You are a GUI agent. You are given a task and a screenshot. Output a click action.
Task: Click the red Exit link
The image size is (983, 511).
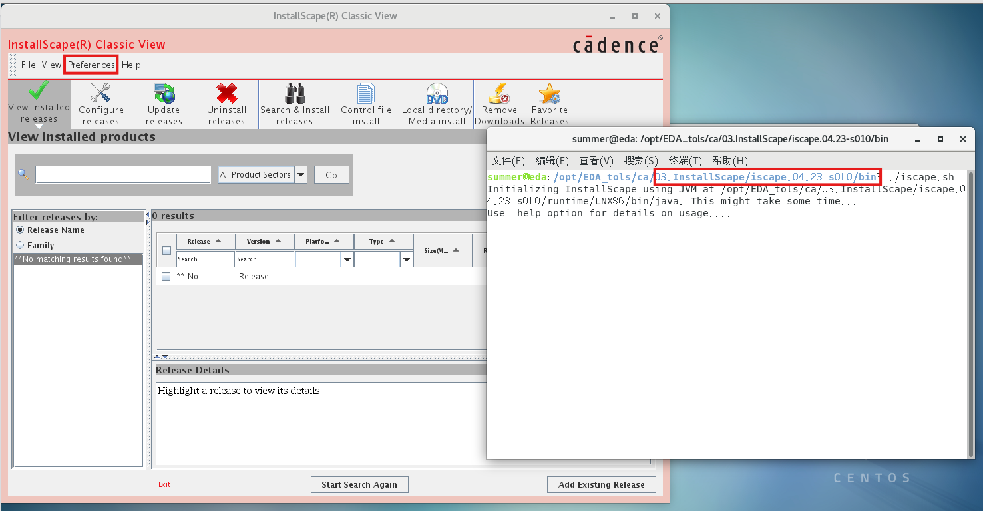click(164, 484)
